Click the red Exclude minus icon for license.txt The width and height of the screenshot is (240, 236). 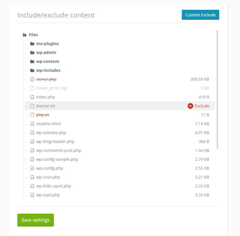[190, 106]
